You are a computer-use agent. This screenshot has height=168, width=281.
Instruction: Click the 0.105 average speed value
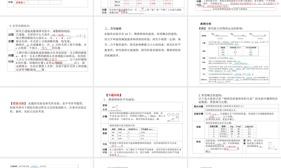point(143,132)
